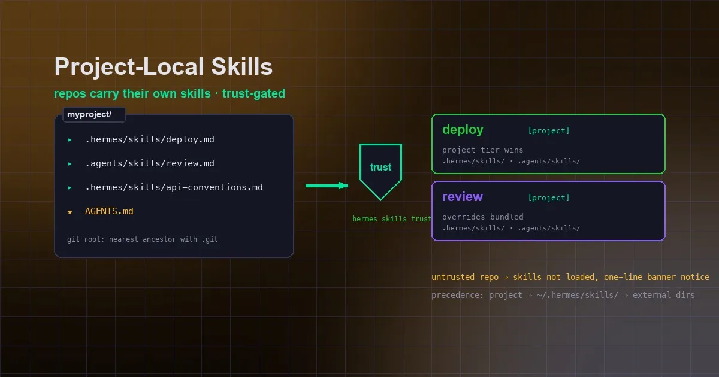Click the 'Project-Local Skills' heading

(164, 67)
